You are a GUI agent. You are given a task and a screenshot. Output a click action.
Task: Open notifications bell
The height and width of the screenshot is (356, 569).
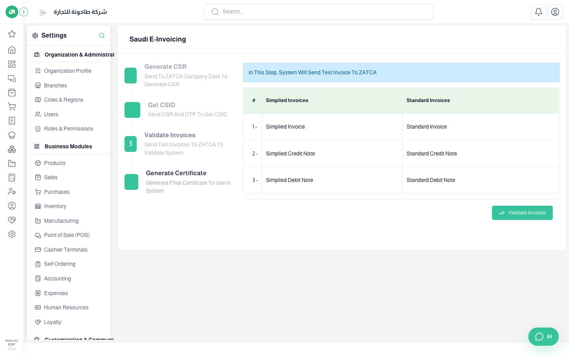pos(539,12)
